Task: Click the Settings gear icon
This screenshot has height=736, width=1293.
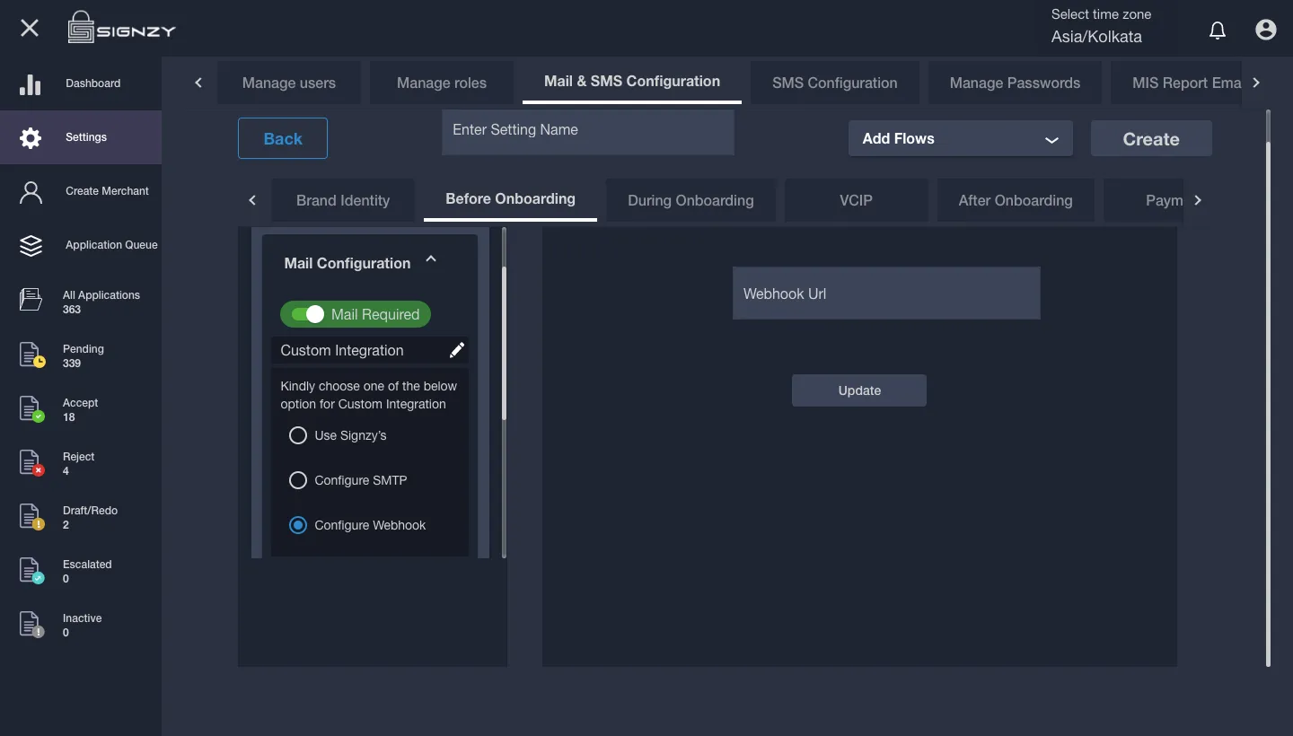Action: 31,137
